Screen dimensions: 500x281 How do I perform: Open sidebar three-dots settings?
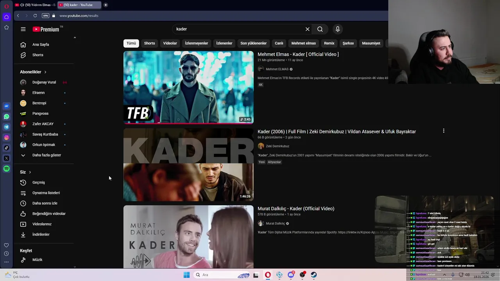coord(6,262)
